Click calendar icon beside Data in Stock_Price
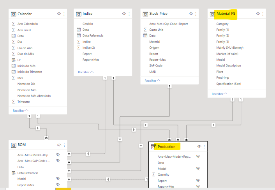Image resolution: width=275 pixels, height=190 pixels. pyautogui.click(x=145, y=35)
